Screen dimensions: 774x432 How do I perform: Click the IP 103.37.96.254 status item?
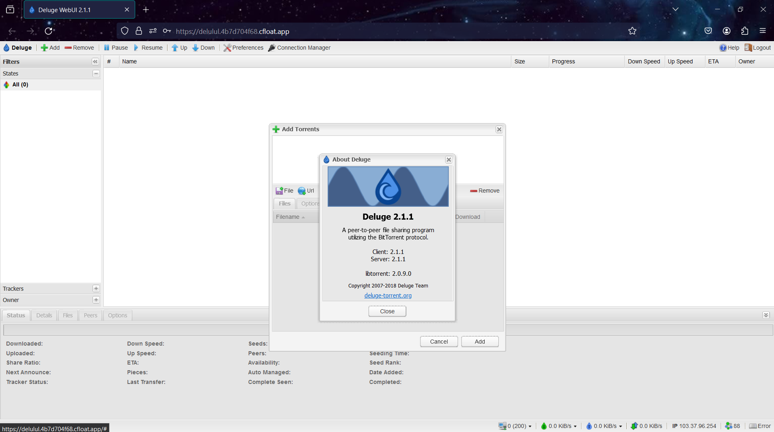[694, 426]
